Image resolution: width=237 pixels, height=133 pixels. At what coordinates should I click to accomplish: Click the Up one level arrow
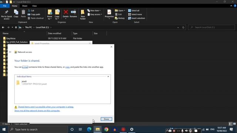(x=16, y=27)
